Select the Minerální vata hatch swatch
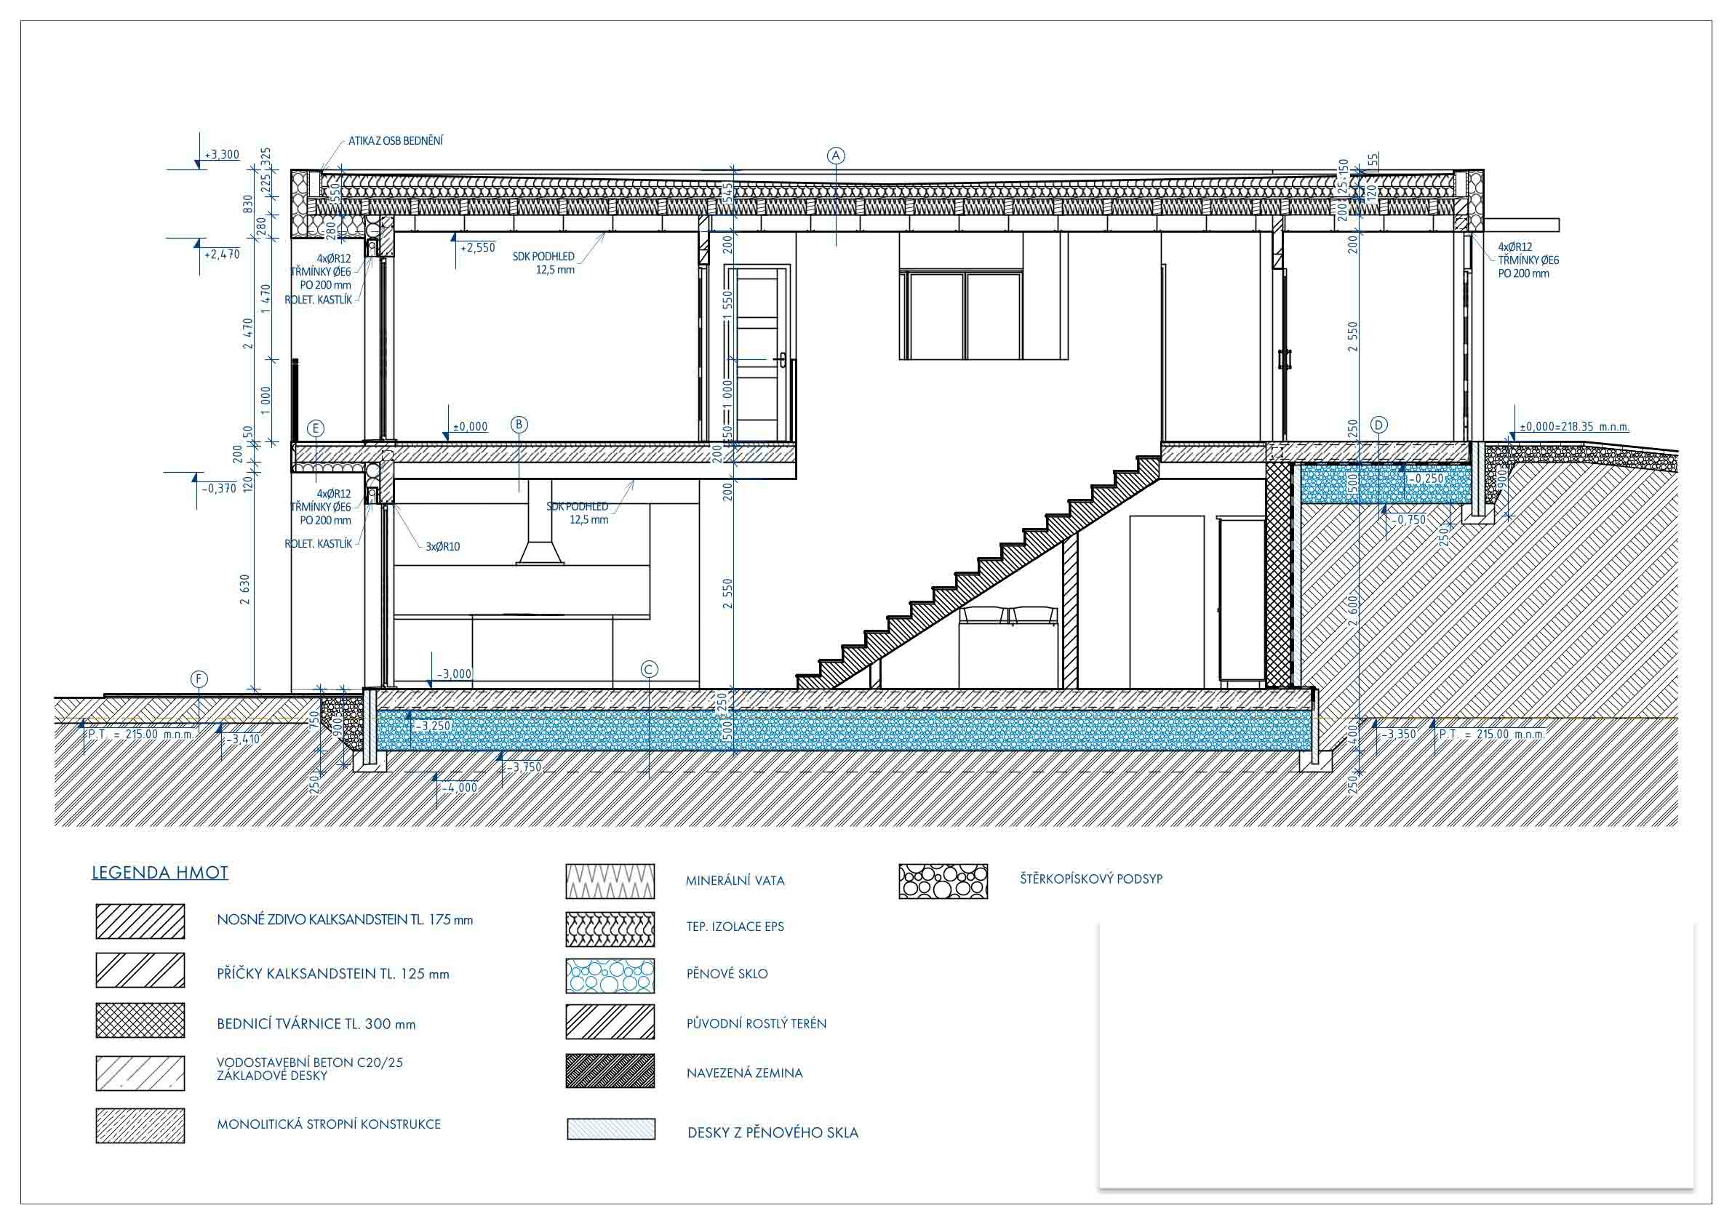This screenshot has width=1732, height=1224. (x=610, y=881)
